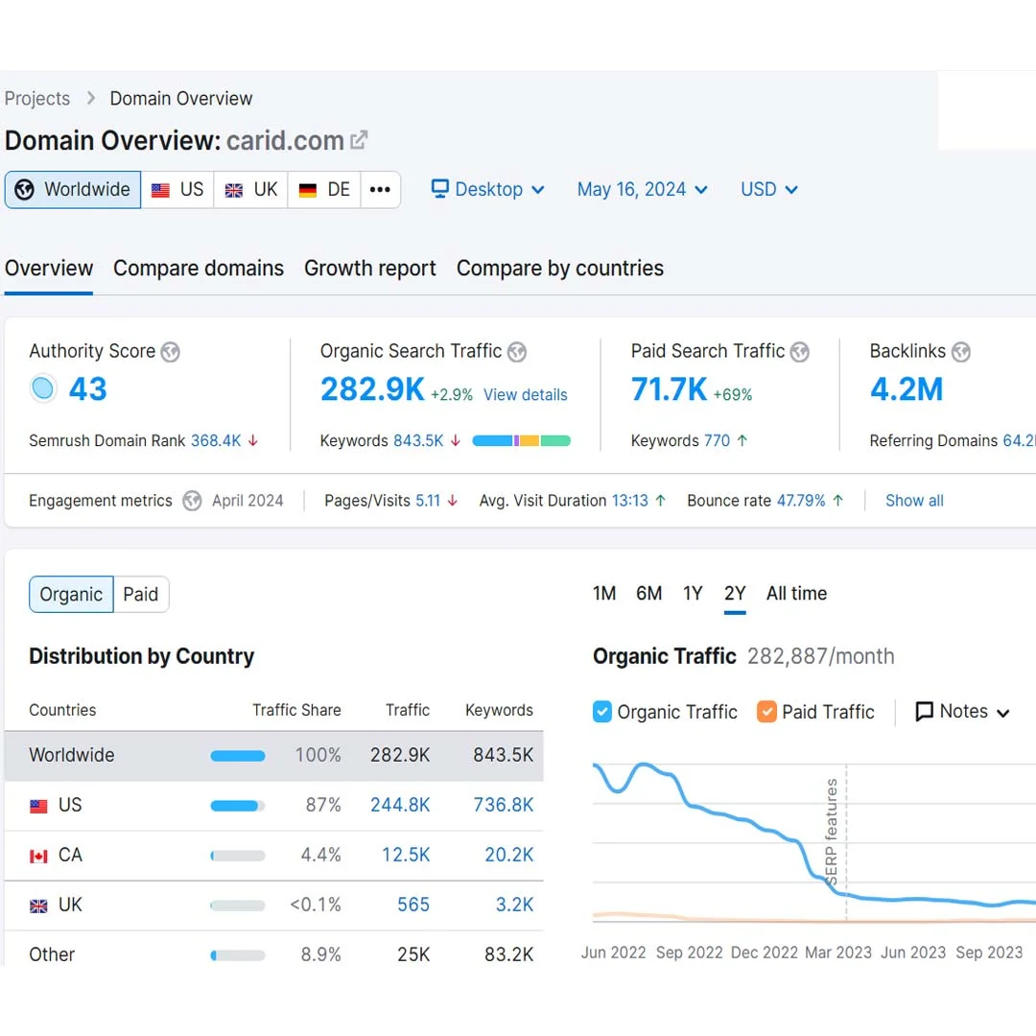The image size is (1036, 1036).
Task: Set chart range to 1Y
Action: click(x=693, y=594)
